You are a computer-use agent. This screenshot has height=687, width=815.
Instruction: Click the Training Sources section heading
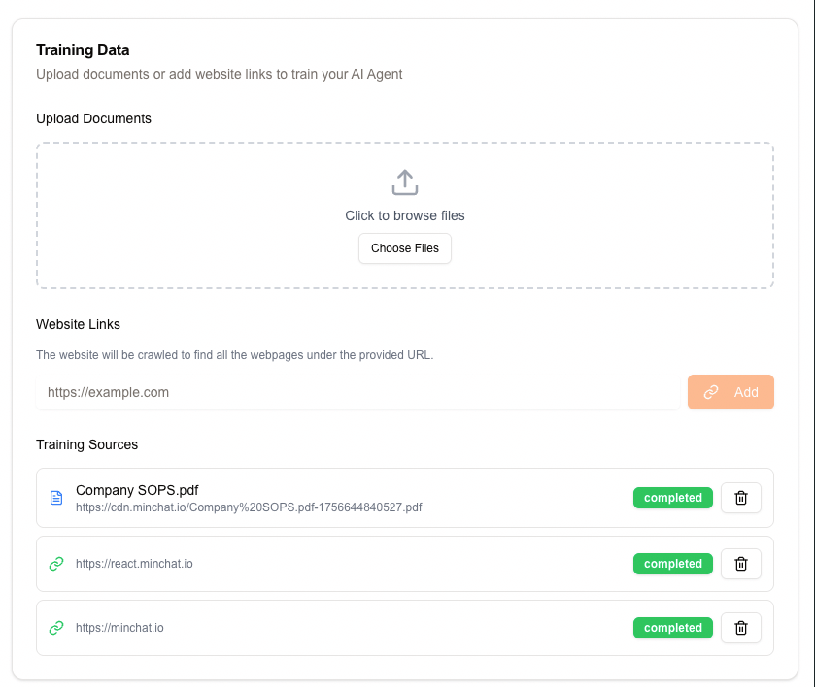click(x=87, y=444)
